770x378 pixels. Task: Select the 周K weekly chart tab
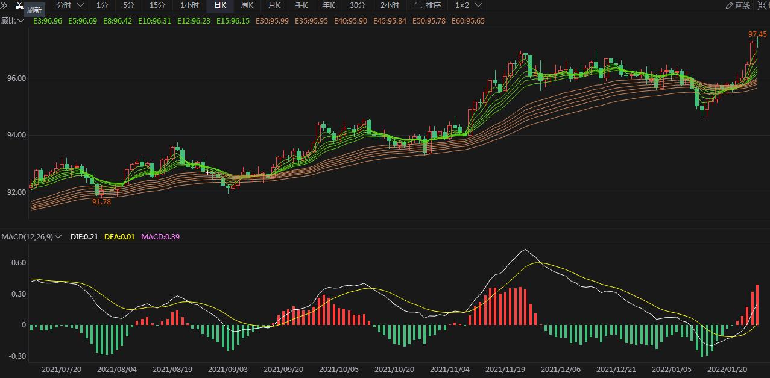coord(247,5)
